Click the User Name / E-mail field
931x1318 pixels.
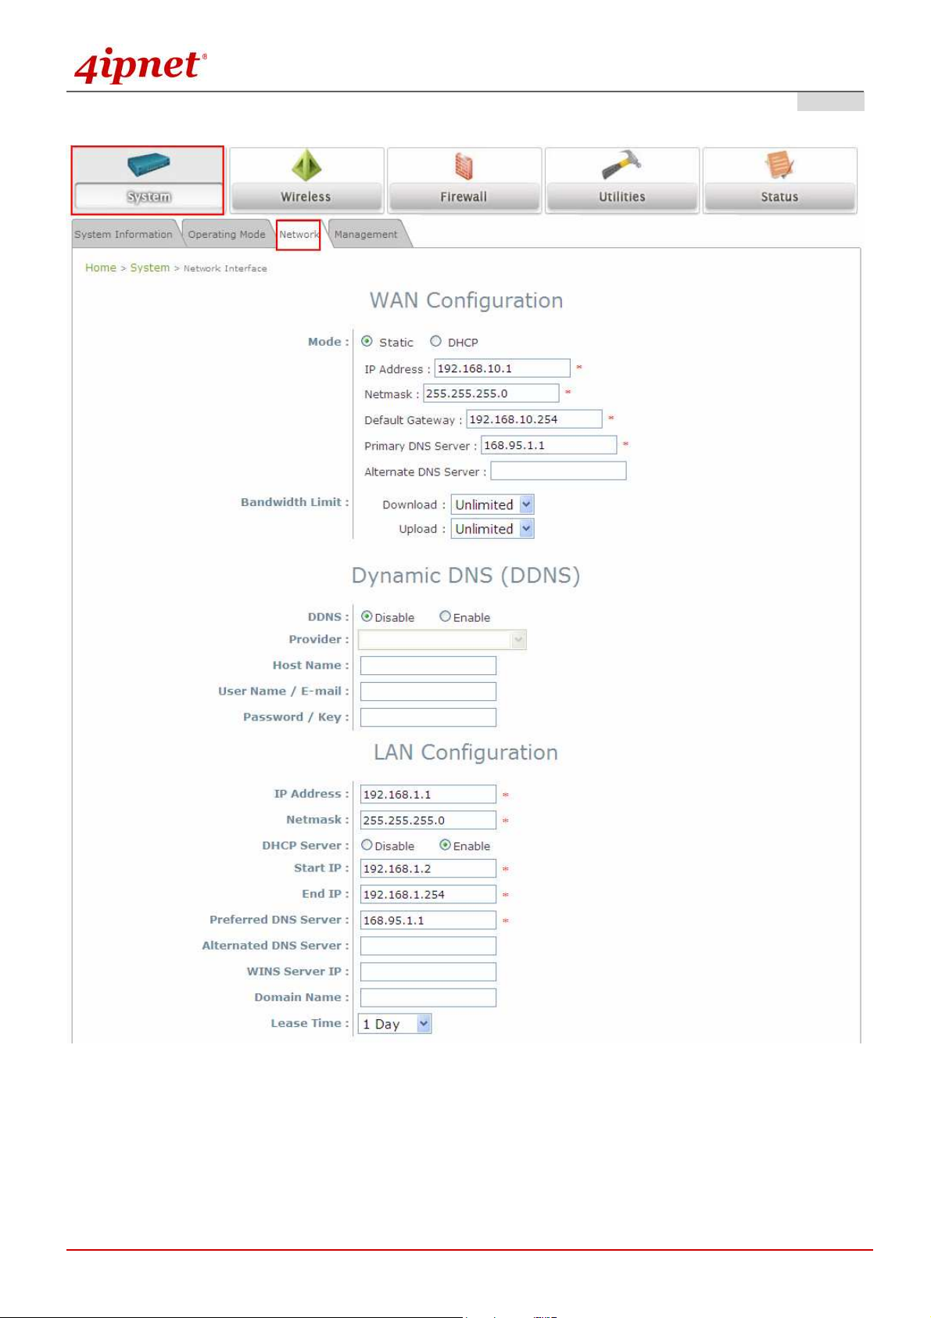point(428,691)
